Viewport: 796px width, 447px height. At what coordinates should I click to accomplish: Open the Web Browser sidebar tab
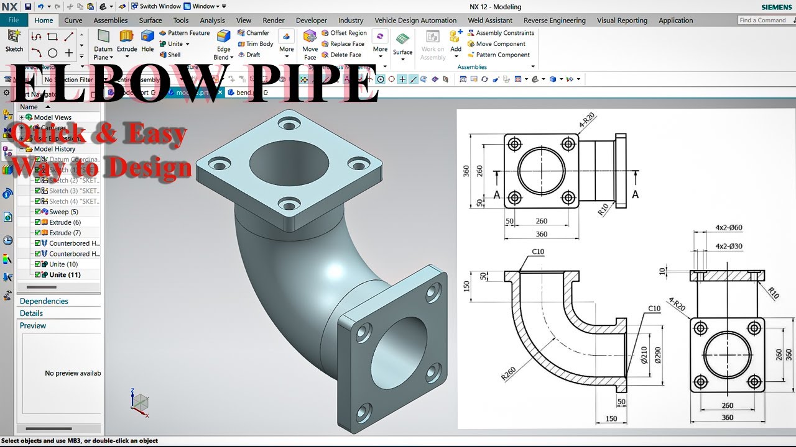[x=7, y=217]
